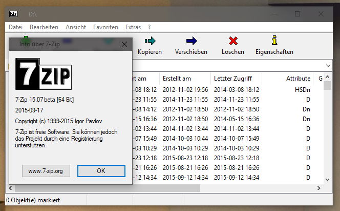Click the Kopieren toolbar icon
This screenshot has width=340, height=211.
click(150, 41)
